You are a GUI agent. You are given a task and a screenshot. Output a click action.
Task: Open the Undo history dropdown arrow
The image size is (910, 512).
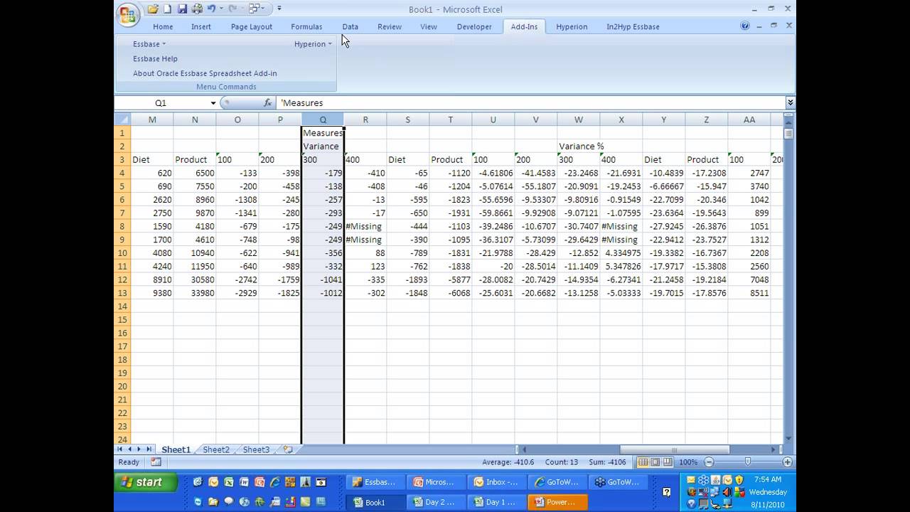pos(221,9)
